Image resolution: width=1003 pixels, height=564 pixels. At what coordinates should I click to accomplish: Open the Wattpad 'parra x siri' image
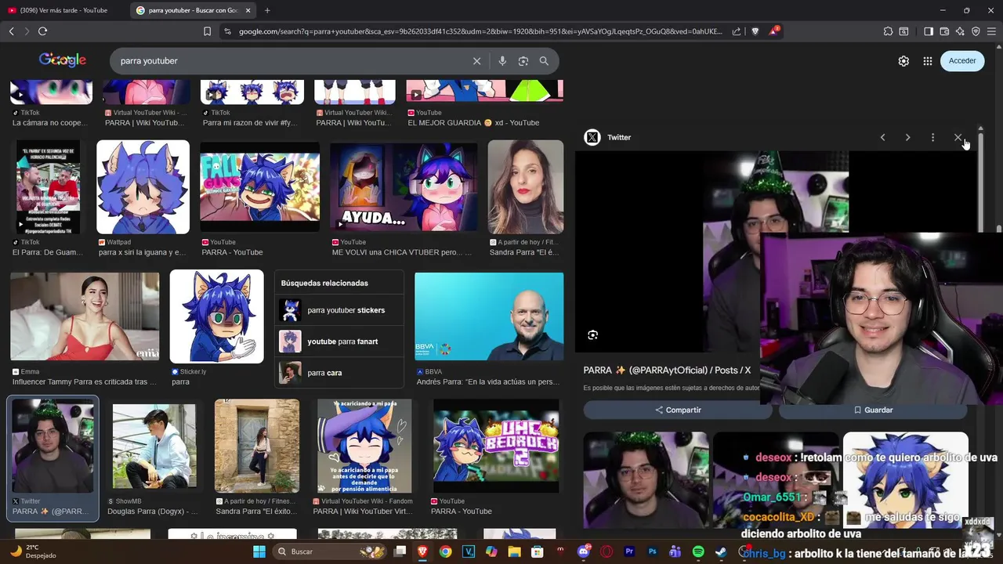coord(143,187)
